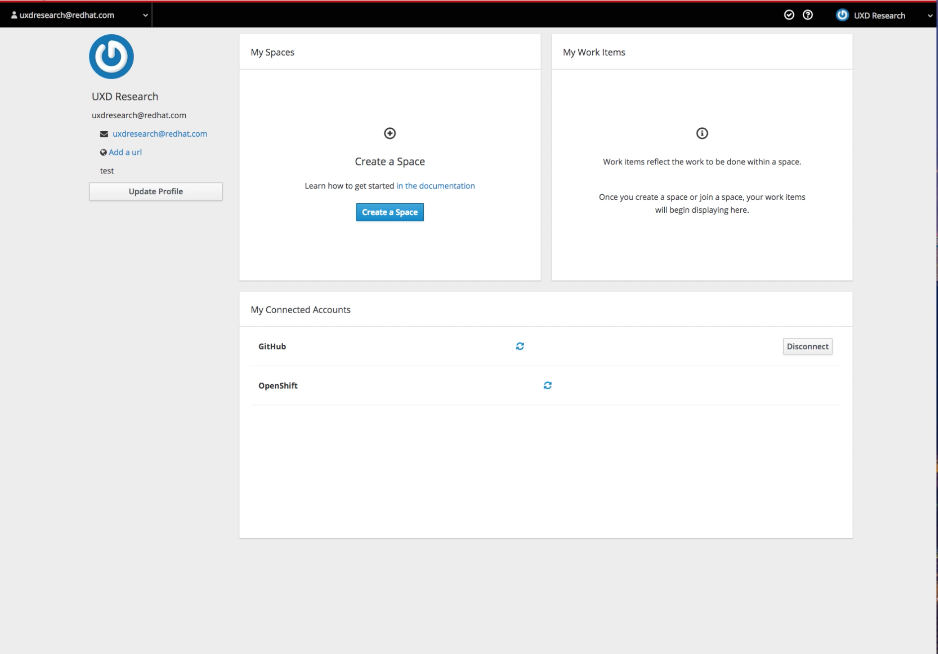Click the envelope icon beside the email address

pos(103,133)
